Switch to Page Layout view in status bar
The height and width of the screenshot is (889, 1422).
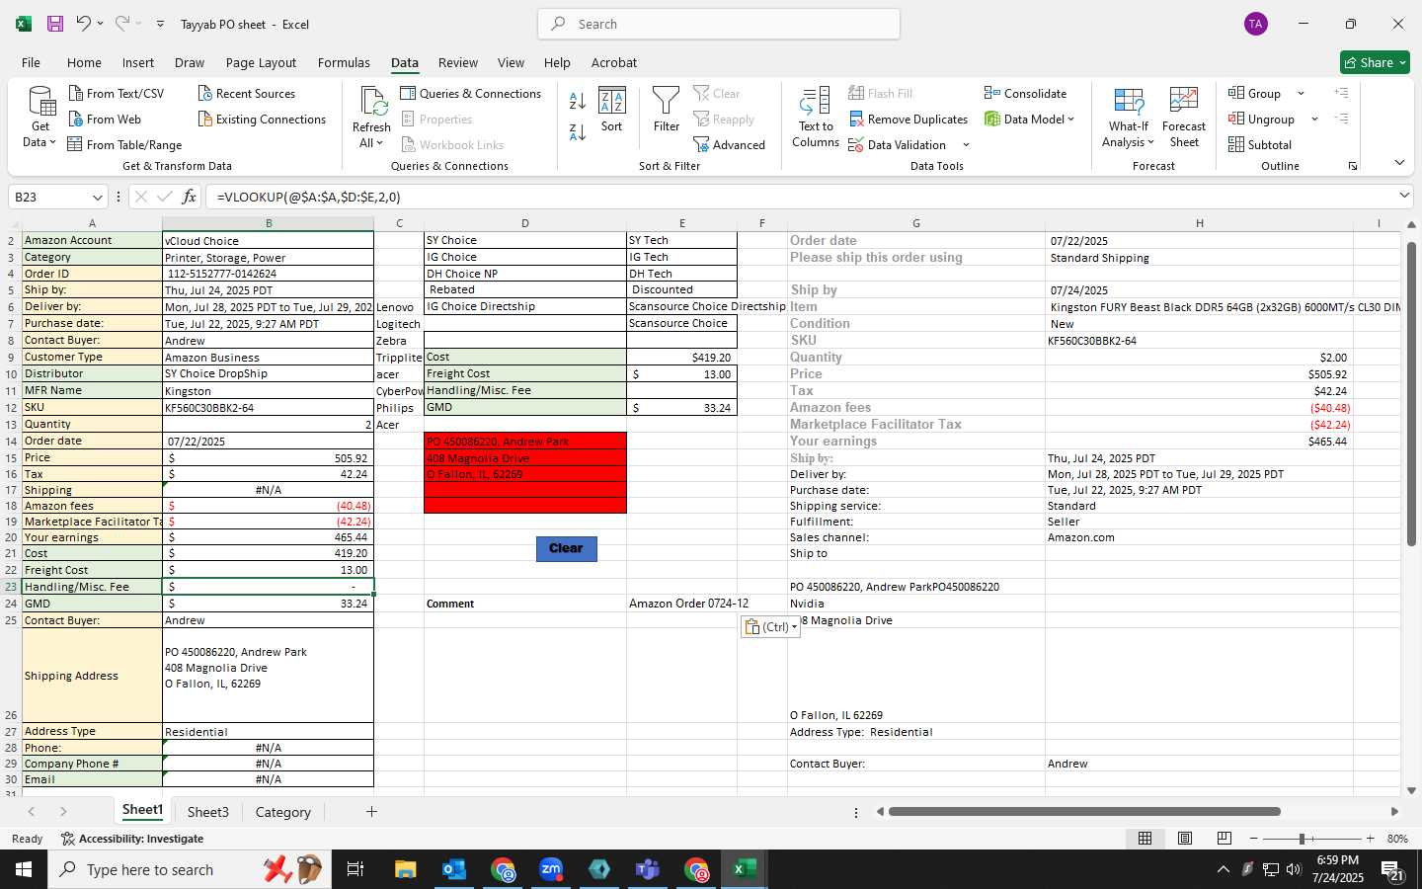(x=1185, y=839)
